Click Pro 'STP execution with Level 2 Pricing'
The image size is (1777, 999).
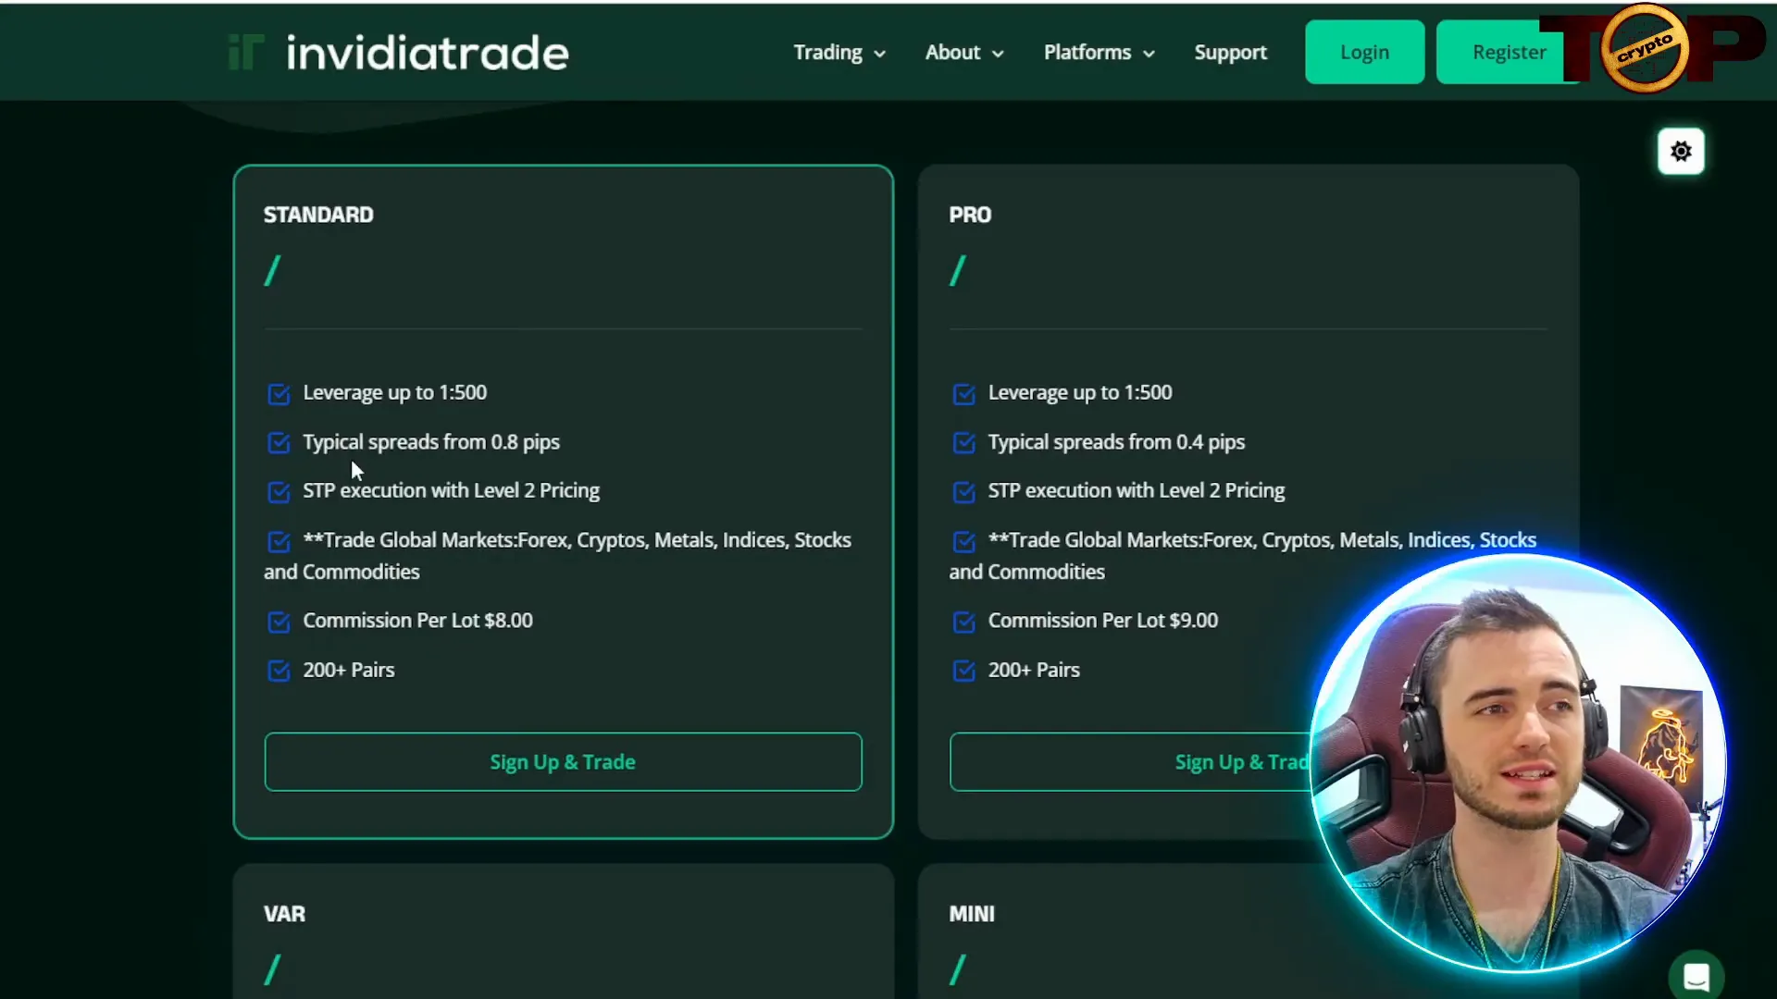point(1137,490)
